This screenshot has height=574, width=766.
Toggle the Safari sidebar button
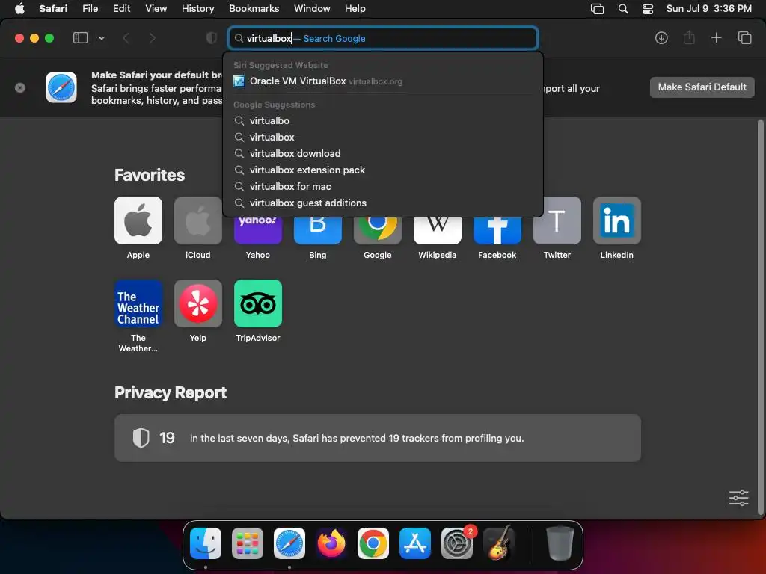click(80, 37)
